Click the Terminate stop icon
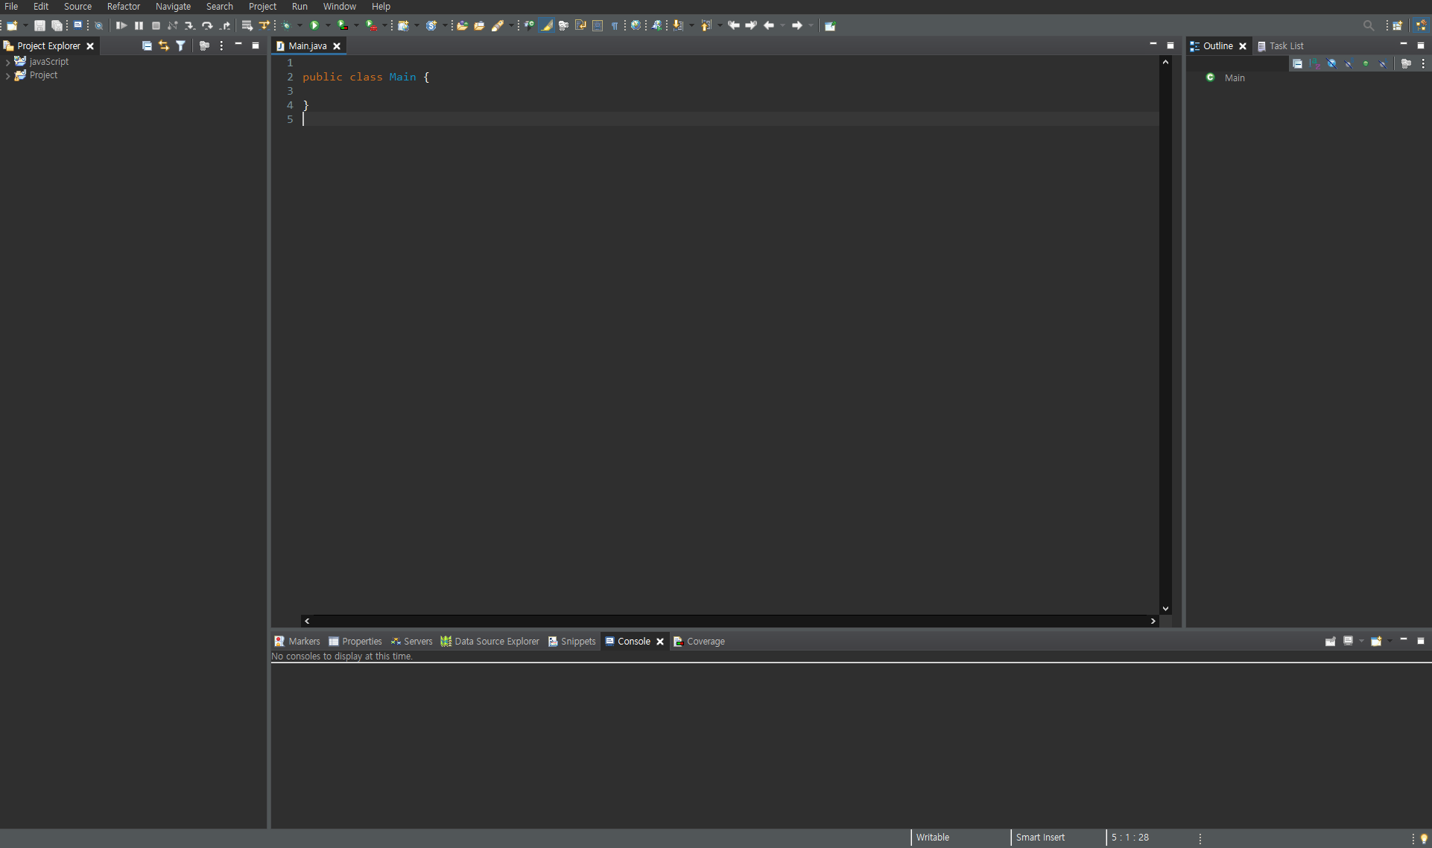This screenshot has height=848, width=1432. point(156,25)
